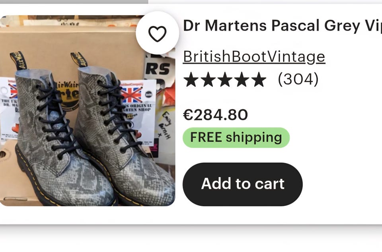The width and height of the screenshot is (382, 252).
Task: Click the fifth rating star
Action: pyautogui.click(x=259, y=79)
